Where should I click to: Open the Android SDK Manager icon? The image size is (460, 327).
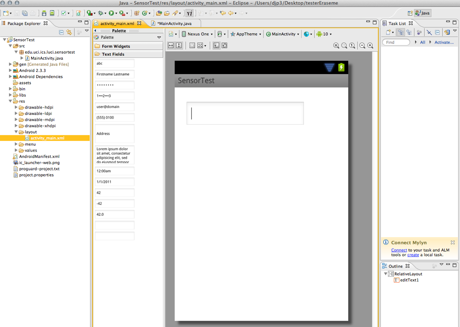[x=44, y=13]
